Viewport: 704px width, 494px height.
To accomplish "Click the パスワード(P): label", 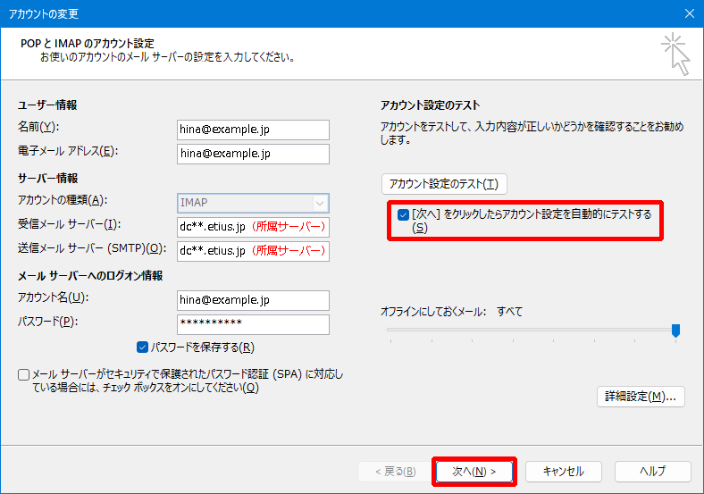I will (x=47, y=322).
